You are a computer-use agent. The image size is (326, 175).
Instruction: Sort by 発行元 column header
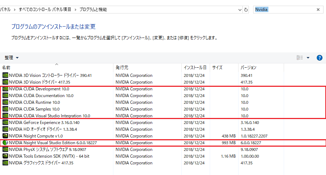(147, 68)
